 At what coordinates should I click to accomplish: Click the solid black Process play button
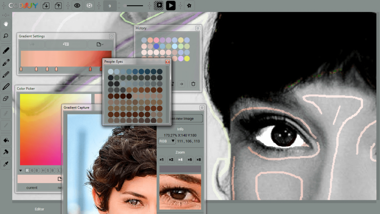pyautogui.click(x=171, y=6)
